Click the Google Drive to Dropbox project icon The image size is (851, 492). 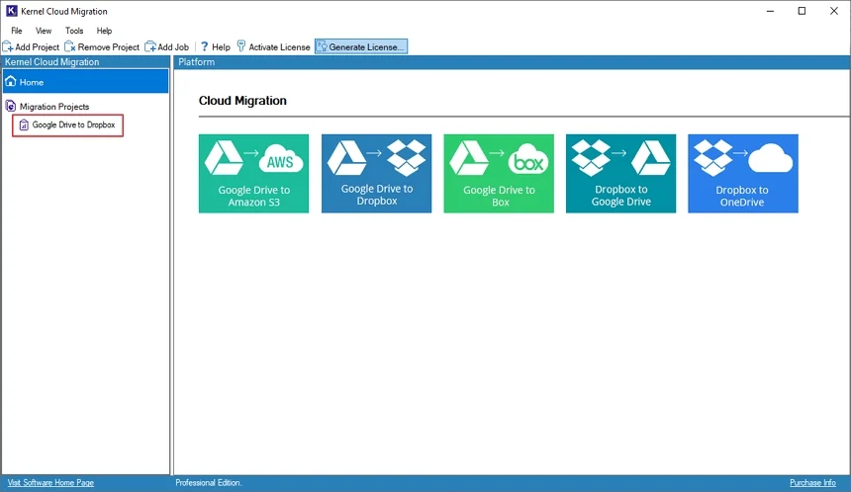[24, 125]
